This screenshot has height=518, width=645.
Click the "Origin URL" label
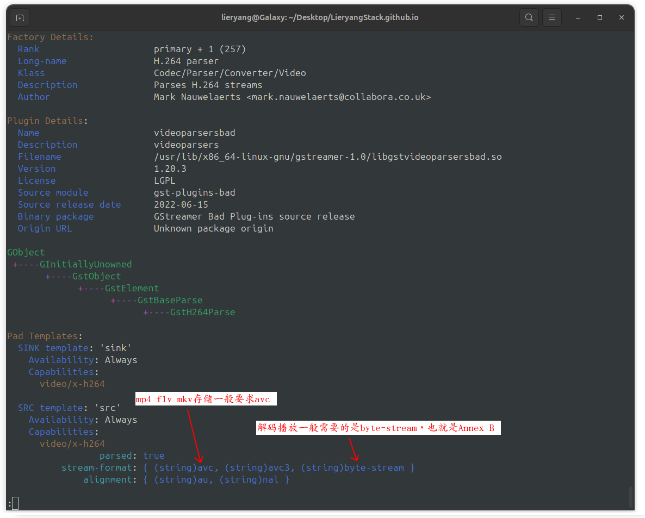pyautogui.click(x=45, y=228)
